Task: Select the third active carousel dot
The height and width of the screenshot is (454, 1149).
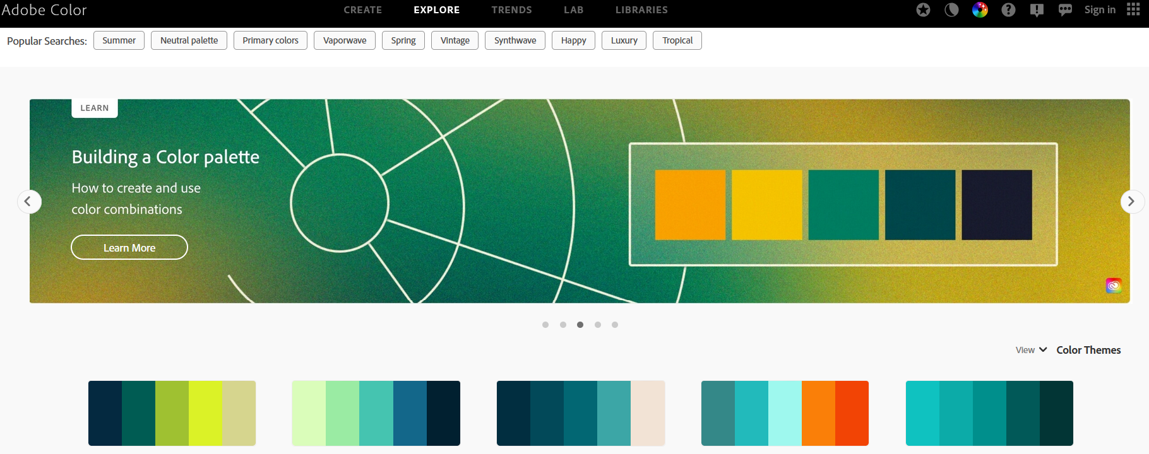Action: [580, 325]
